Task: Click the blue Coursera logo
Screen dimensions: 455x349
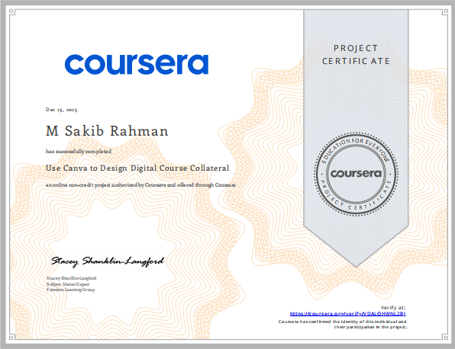Action: (x=137, y=64)
